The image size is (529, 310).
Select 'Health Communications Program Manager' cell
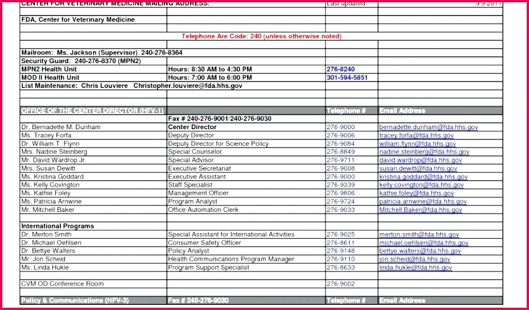tap(246, 259)
